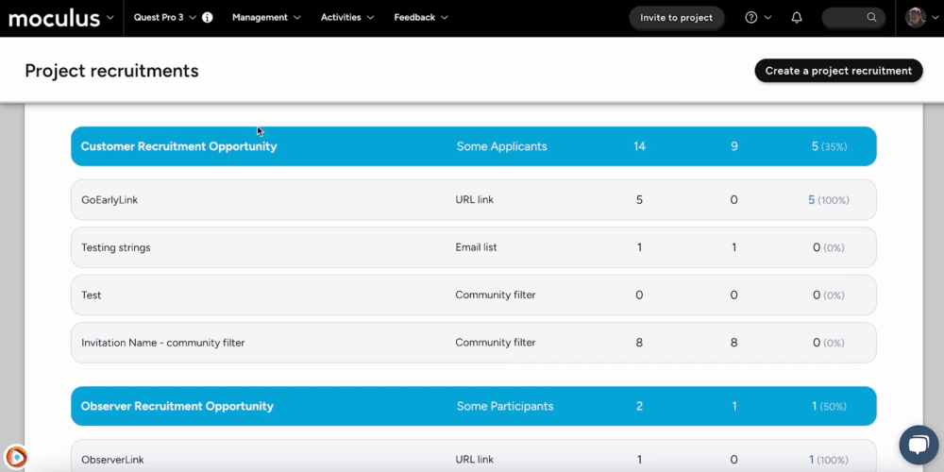
Task: Open the notifications bell
Action: point(797,17)
